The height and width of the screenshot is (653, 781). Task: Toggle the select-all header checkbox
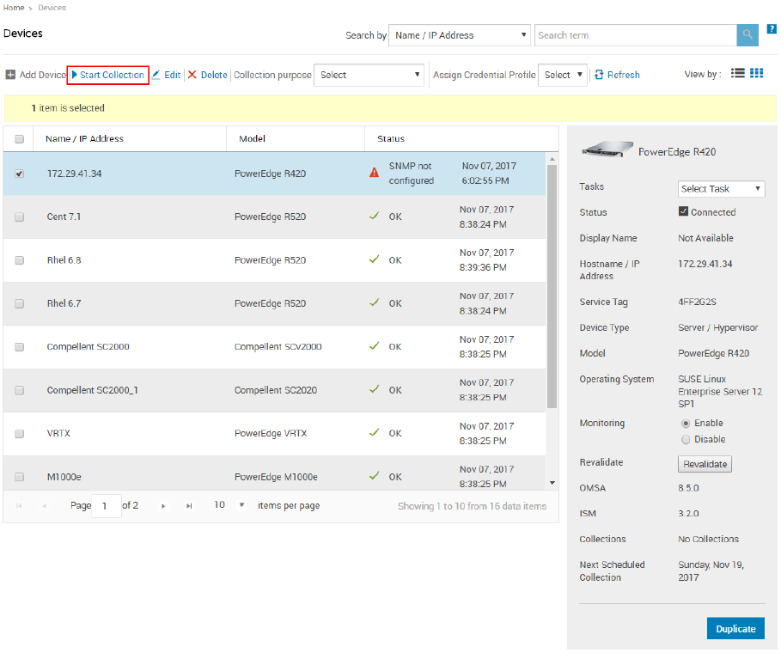[x=20, y=139]
